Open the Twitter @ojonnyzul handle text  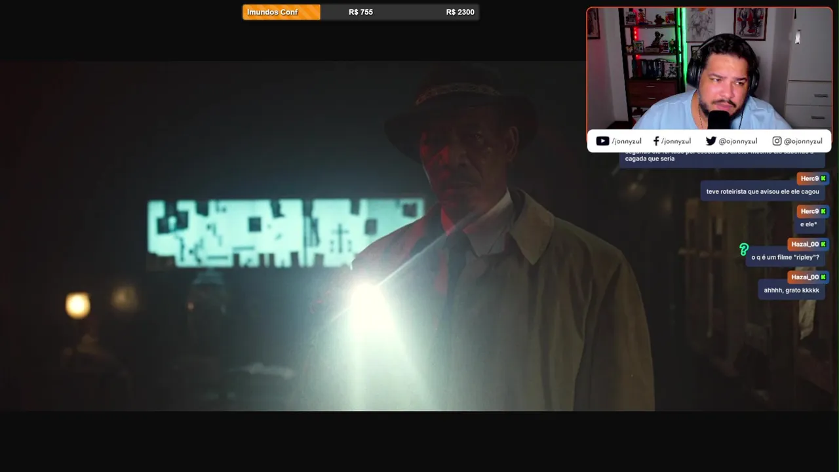click(x=737, y=141)
